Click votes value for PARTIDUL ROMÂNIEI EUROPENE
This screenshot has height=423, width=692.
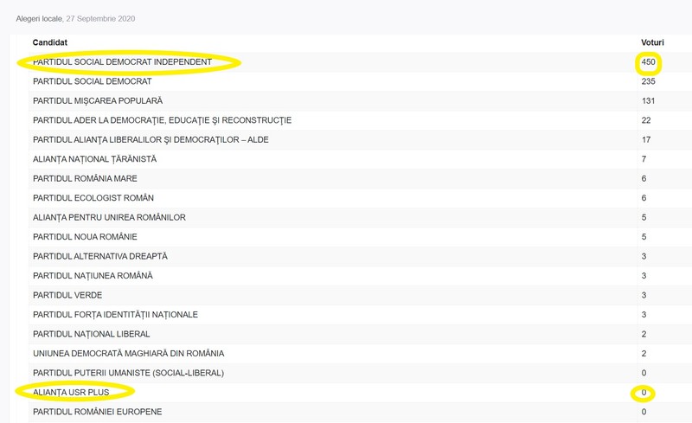click(x=644, y=412)
